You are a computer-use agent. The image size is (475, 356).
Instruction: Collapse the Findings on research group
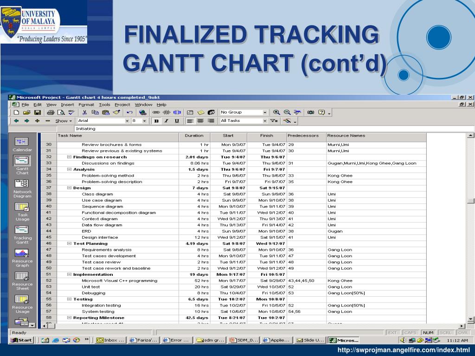click(x=69, y=157)
